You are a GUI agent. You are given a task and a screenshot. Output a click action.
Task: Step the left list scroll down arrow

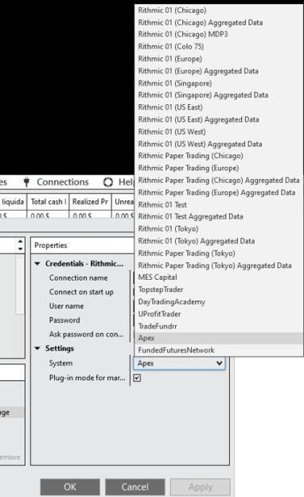21,249
